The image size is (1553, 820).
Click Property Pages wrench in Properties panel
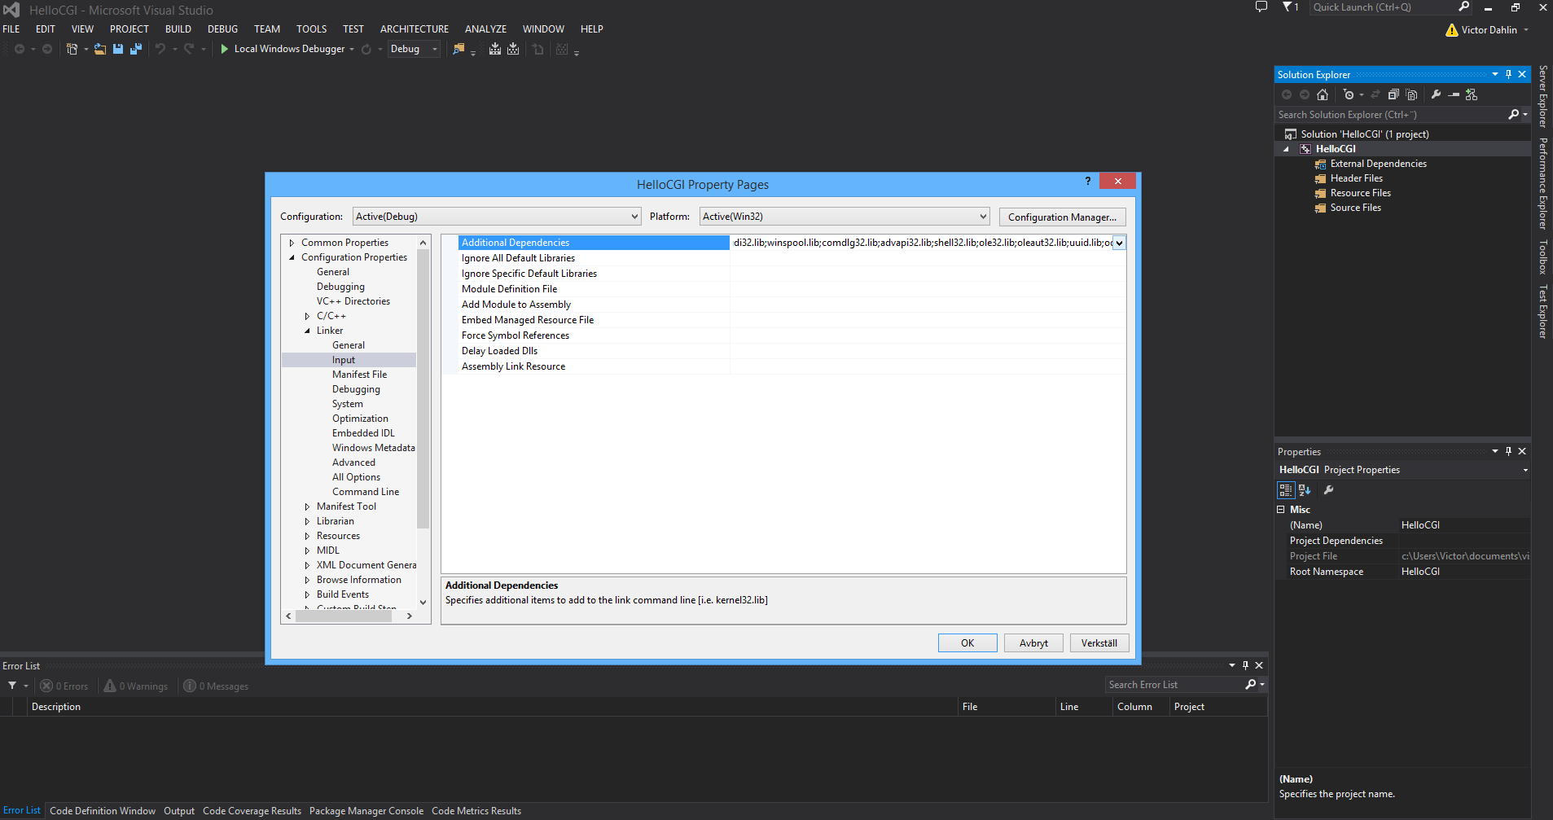pyautogui.click(x=1328, y=490)
